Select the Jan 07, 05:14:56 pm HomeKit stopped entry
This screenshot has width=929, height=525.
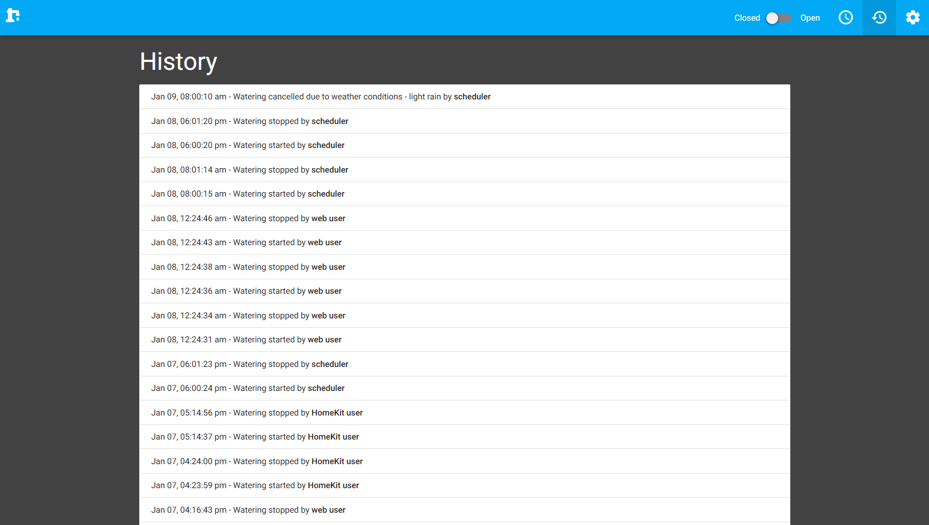464,413
